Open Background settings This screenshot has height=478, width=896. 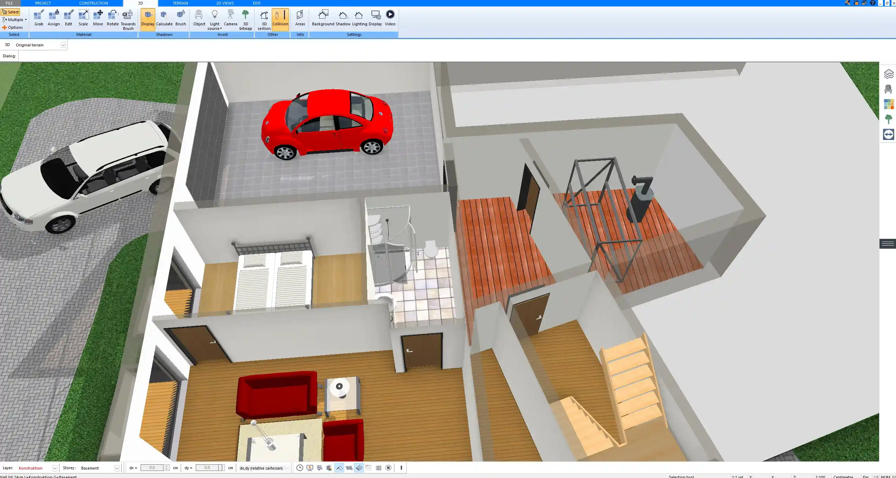323,18
